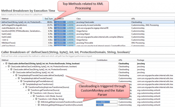Click method icon beside ClassLoader.defineClass1 row
The height and width of the screenshot is (107, 175).
[6, 64]
